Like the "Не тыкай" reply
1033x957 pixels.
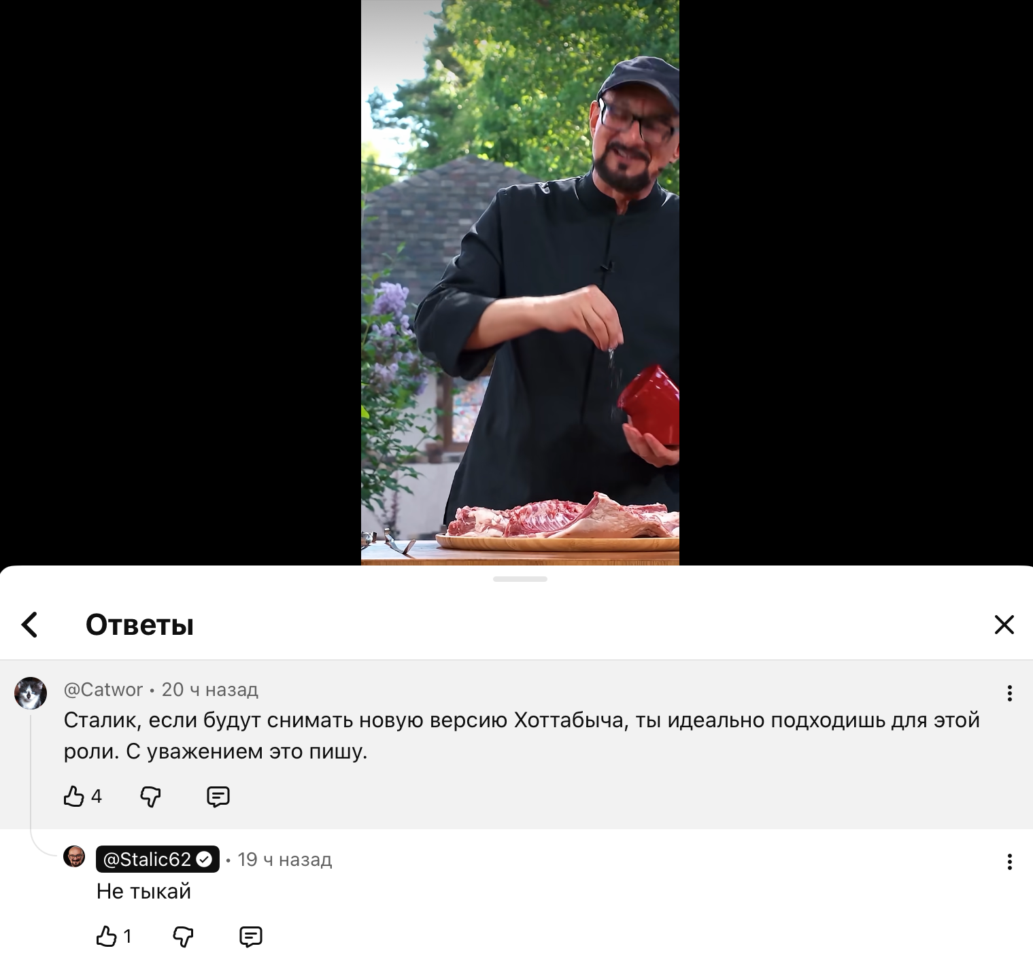pyautogui.click(x=106, y=936)
